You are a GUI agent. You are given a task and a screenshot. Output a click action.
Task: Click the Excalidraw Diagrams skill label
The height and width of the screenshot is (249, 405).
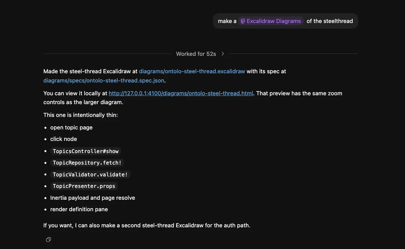[x=274, y=21]
